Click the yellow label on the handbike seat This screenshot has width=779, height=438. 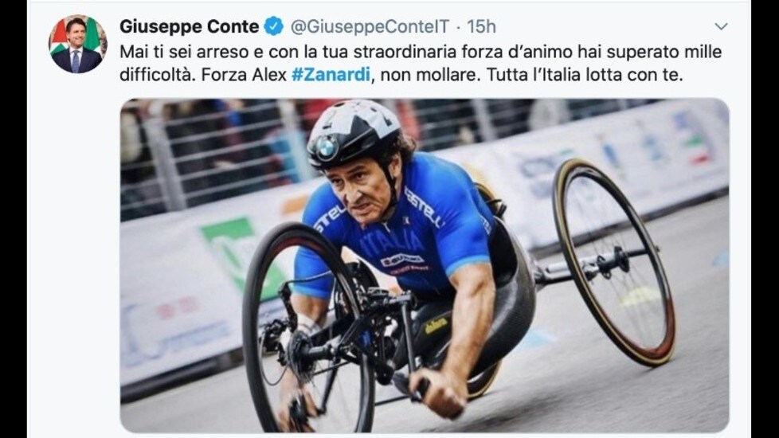[436, 325]
